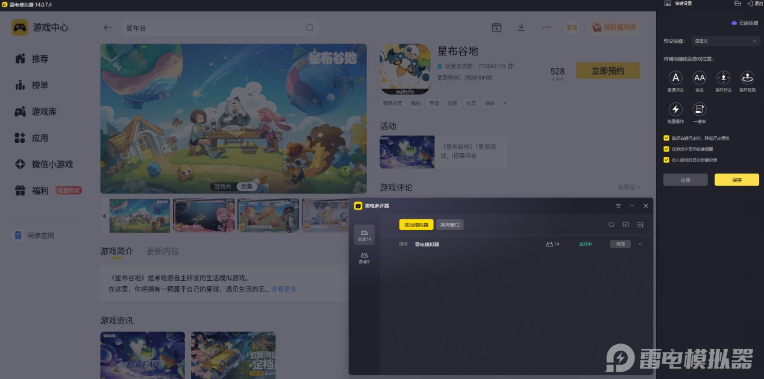Switch to the 更新内容 tab
The image size is (764, 379).
[163, 251]
